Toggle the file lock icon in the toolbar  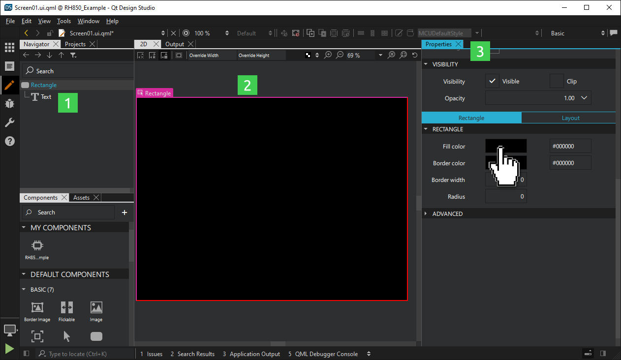[x=50, y=33]
